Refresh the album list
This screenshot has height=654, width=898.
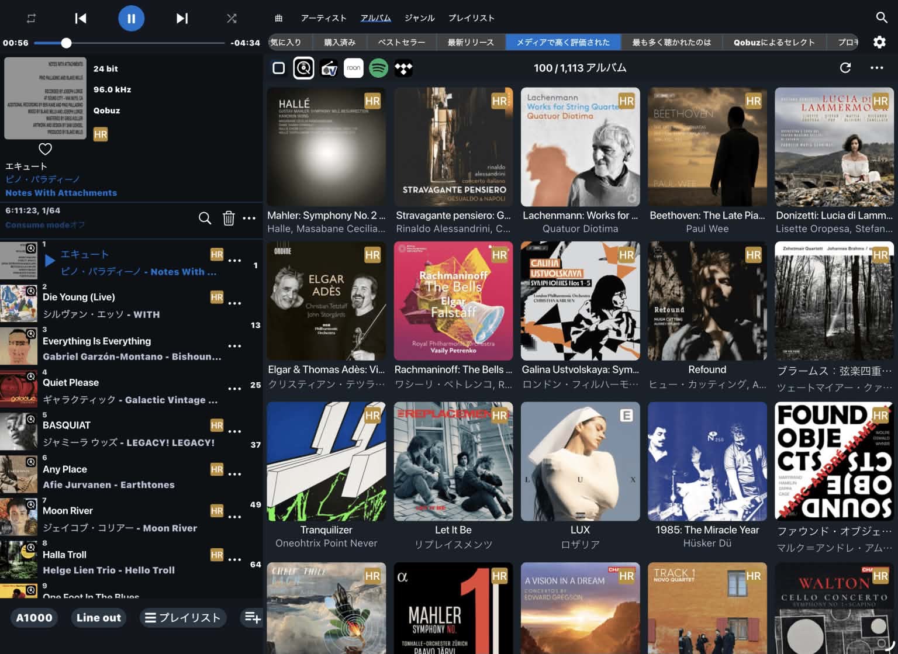(845, 68)
